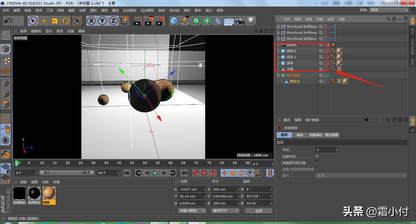Image resolution: width=416 pixels, height=224 pixels.
Task: Open the 文件 menu in main menu bar
Action: point(6,10)
